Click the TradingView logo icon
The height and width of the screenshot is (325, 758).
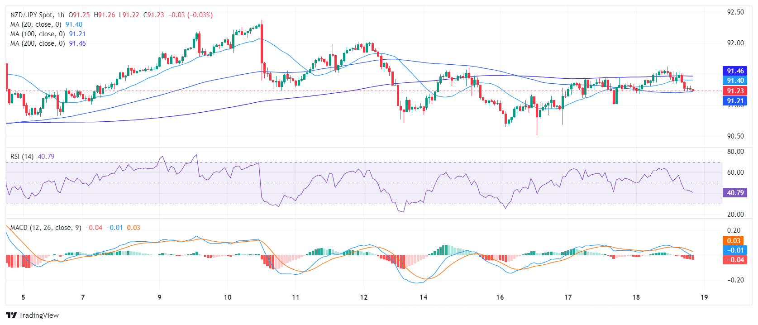11,315
